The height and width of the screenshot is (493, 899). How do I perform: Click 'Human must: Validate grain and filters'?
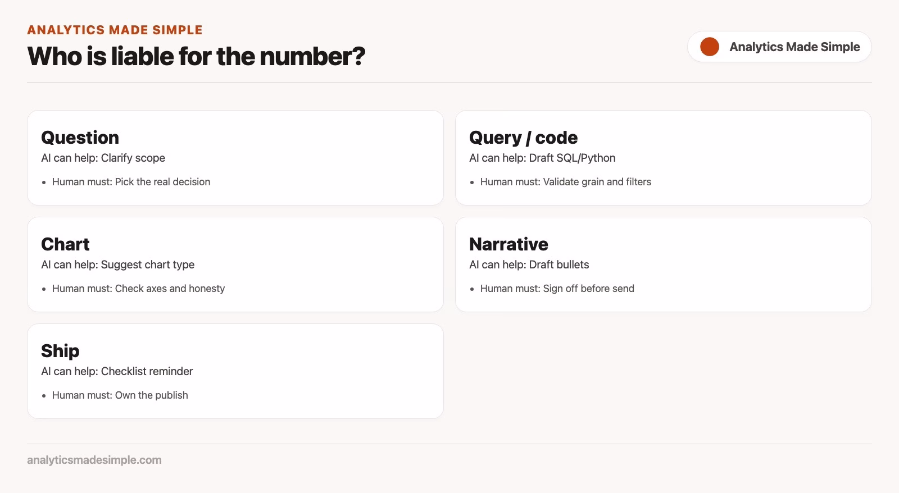[566, 182]
